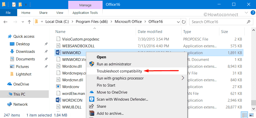Image resolution: width=256 pixels, height=118 pixels.
Task: Open the Customize Quick Access Toolbar dropdown
Action: coord(26,5)
